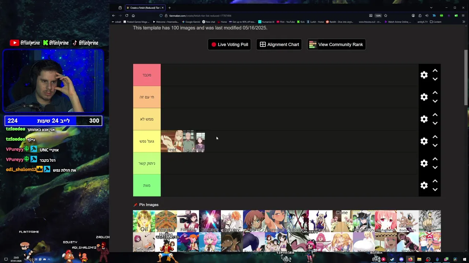
Task: Open the extensions puzzle icon
Action: click(420, 16)
